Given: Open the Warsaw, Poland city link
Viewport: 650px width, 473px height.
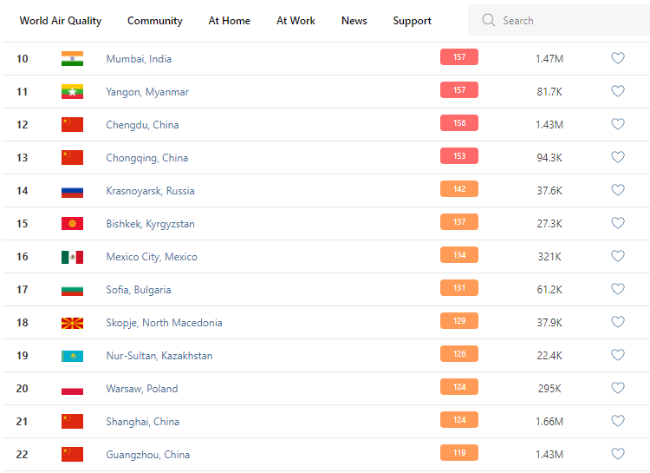Looking at the screenshot, I should [142, 389].
